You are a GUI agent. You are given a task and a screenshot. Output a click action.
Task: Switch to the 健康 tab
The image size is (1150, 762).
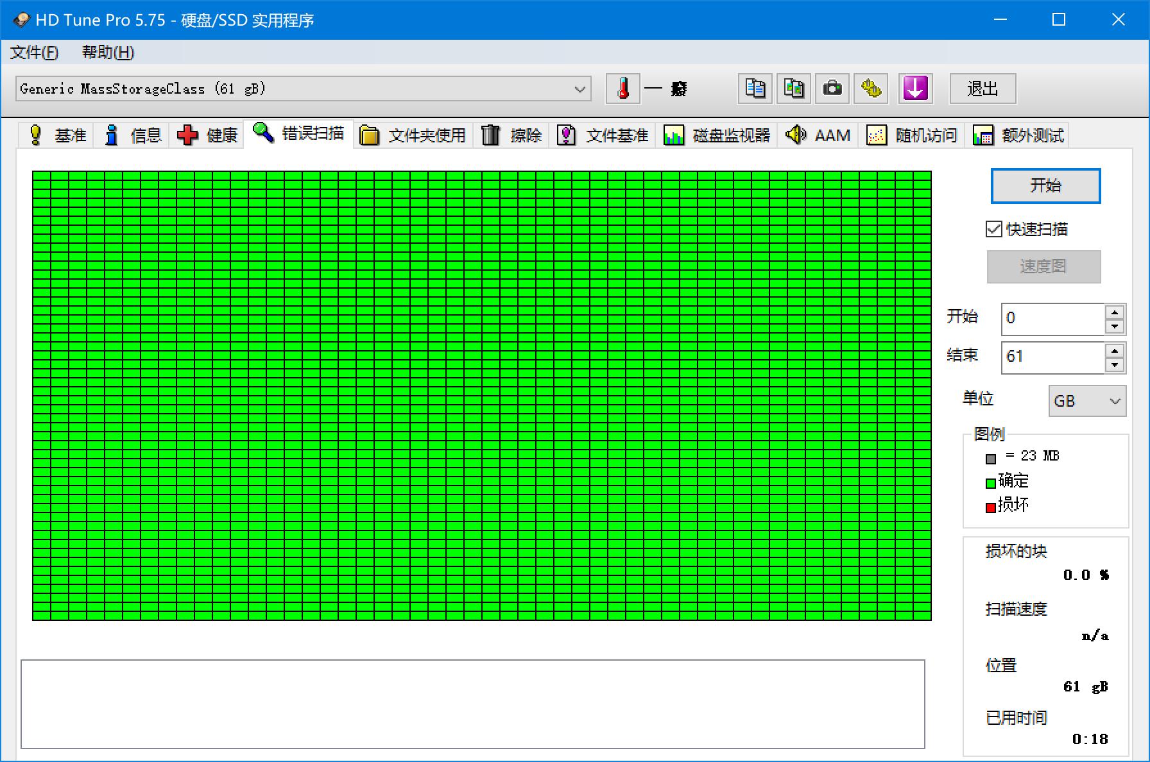tap(207, 135)
